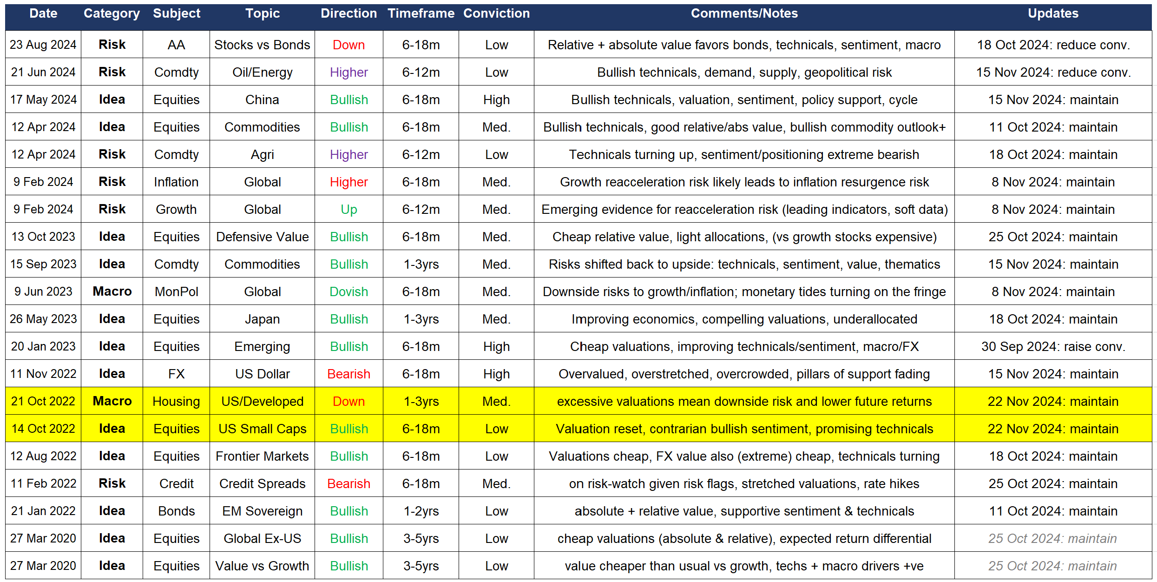Click the highlighted US Small Caps cell

pos(262,429)
